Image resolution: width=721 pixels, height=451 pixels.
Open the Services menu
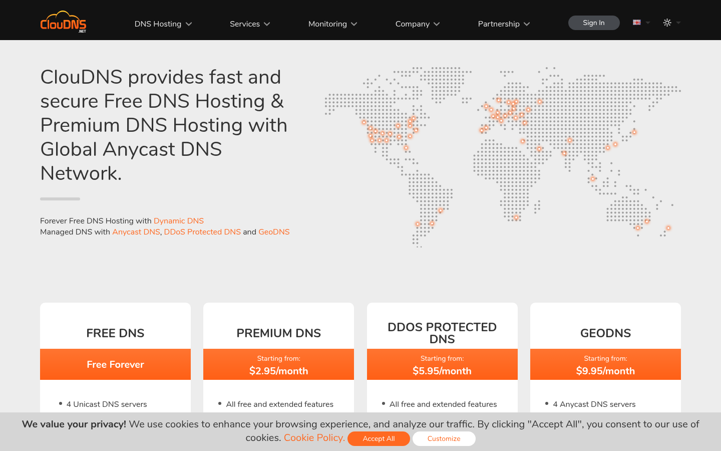pyautogui.click(x=250, y=24)
